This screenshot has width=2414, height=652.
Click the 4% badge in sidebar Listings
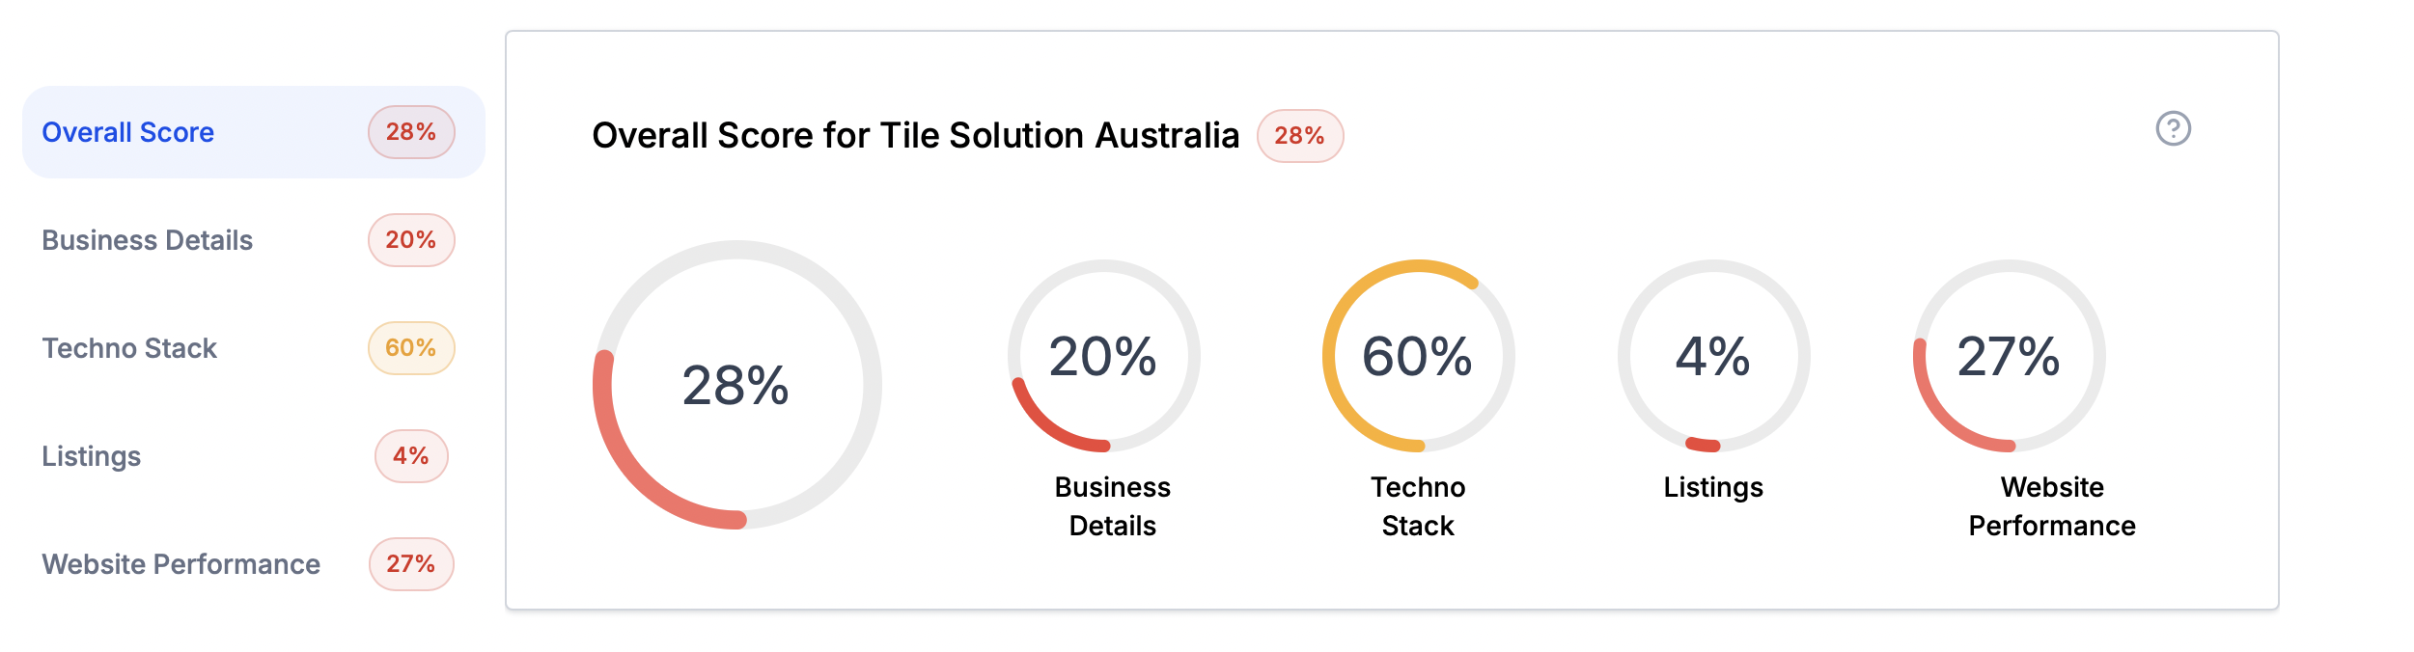(411, 456)
